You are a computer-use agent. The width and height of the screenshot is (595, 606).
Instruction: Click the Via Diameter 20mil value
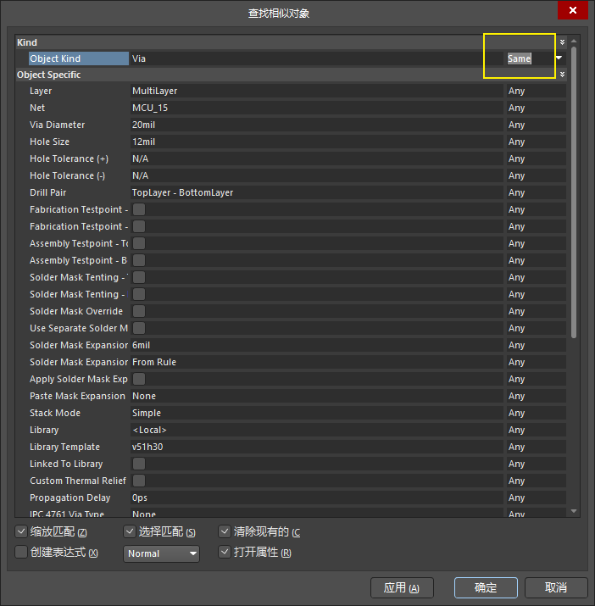tap(316, 125)
